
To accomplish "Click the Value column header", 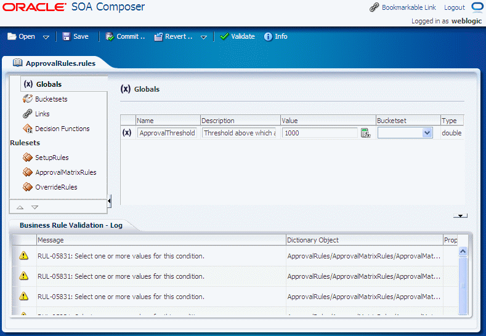I will pos(328,121).
